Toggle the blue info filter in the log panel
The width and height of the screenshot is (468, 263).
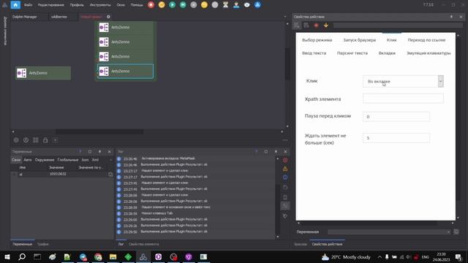point(285,178)
